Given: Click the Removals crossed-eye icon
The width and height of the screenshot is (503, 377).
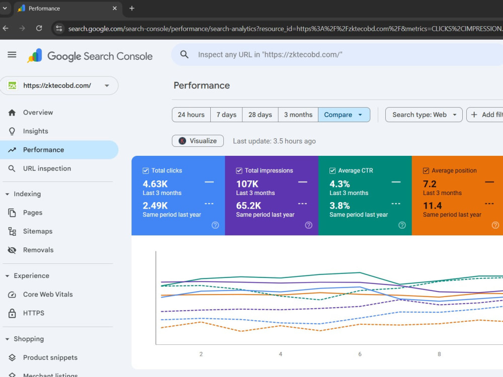Looking at the screenshot, I should (x=12, y=250).
